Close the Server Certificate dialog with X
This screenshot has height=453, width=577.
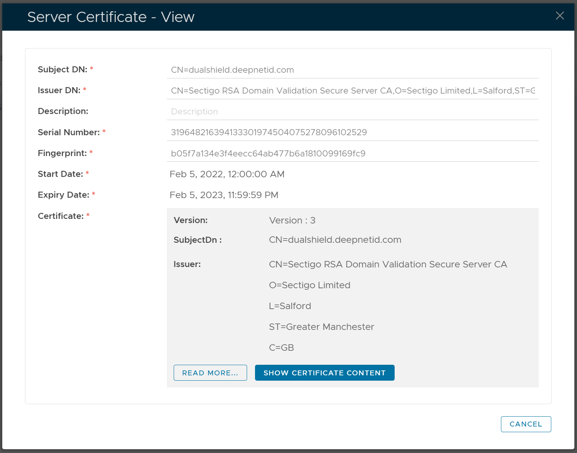click(x=560, y=16)
